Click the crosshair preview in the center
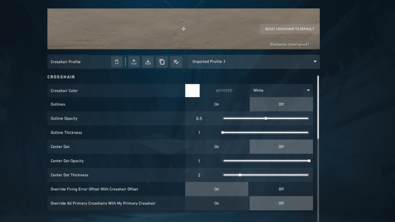The width and height of the screenshot is (395, 222). coord(184,29)
